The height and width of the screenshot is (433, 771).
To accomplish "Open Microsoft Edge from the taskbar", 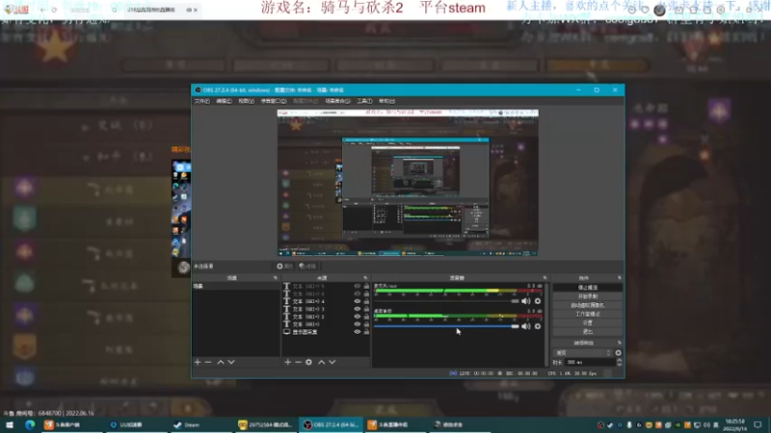I will pyautogui.click(x=30, y=424).
